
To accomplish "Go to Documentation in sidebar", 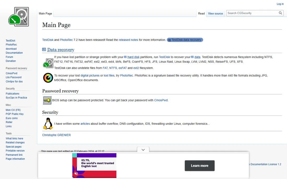I will coord(14,53).
